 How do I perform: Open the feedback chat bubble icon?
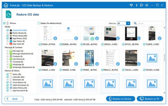click(x=141, y=5)
